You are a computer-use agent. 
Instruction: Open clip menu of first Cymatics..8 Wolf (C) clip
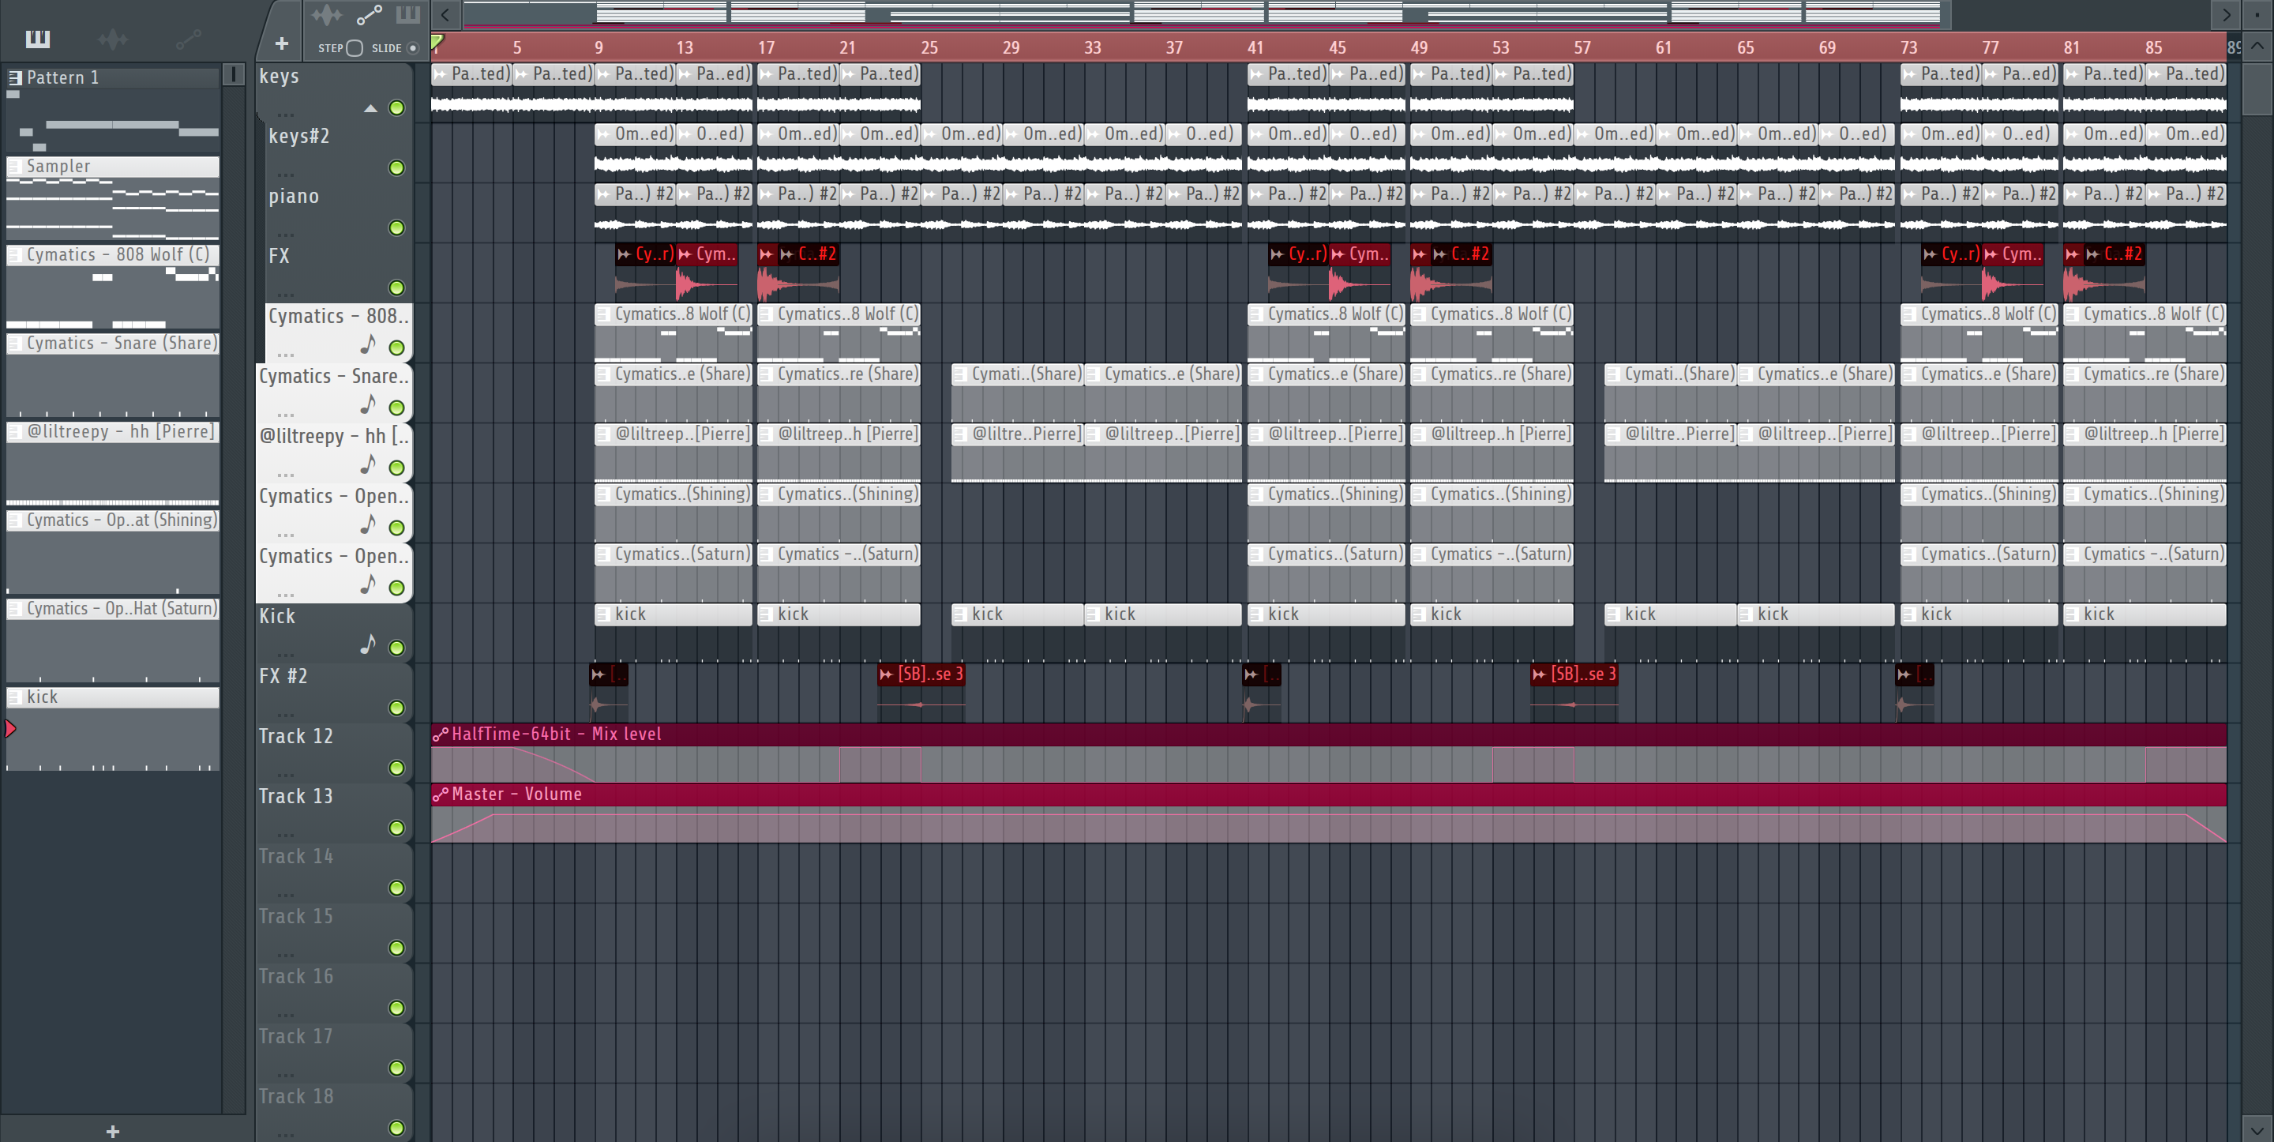[603, 314]
